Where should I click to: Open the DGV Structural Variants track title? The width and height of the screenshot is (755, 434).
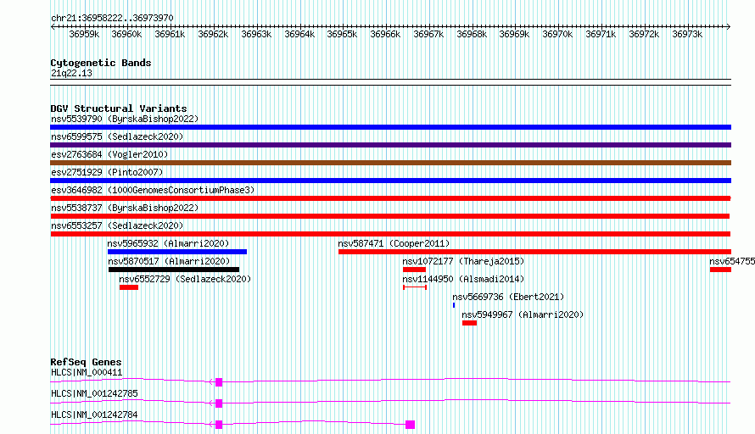pos(119,108)
